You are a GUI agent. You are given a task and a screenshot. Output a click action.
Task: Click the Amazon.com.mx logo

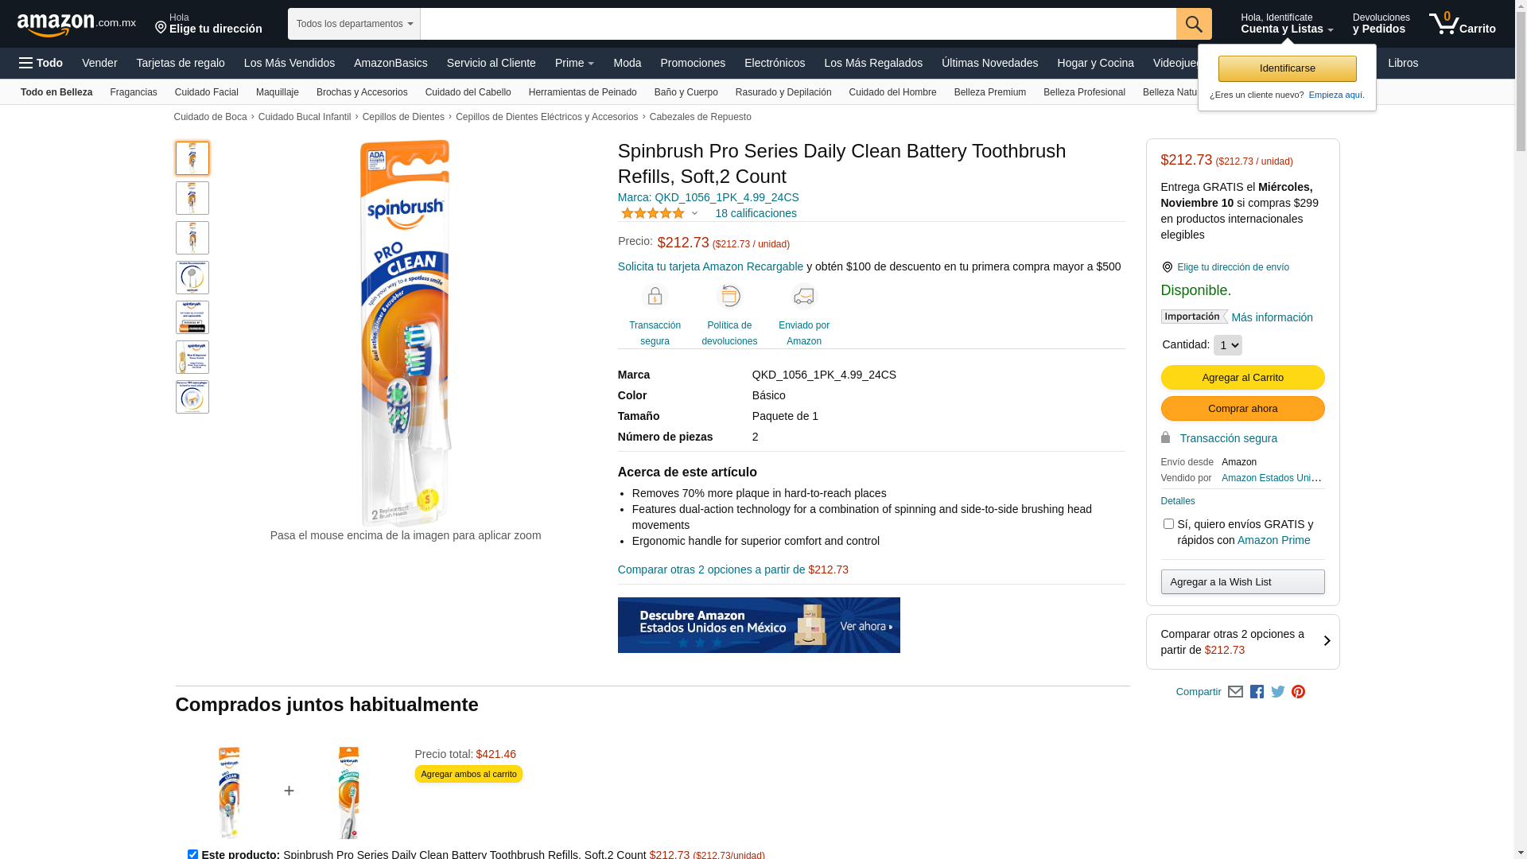coord(76,25)
